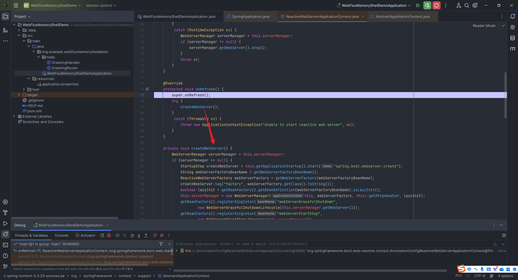Viewport: 518px width, 280px height.
Task: Open the Maven tool window
Action: click(x=513, y=49)
